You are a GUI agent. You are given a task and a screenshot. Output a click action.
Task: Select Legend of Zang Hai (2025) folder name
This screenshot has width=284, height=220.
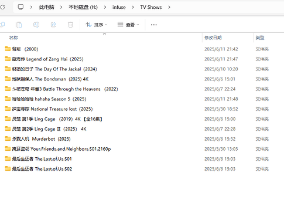(x=48, y=59)
